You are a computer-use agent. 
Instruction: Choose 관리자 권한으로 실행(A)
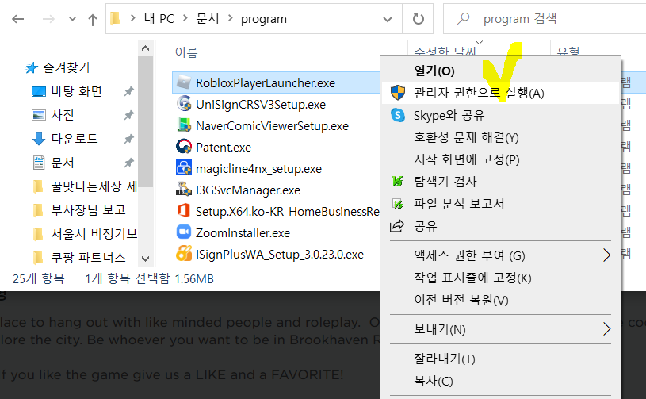coord(500,93)
